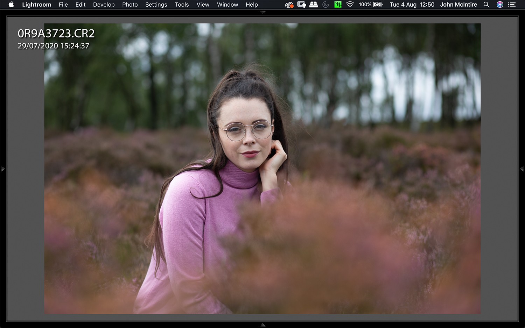This screenshot has height=328, width=525.
Task: Open Notification Center
Action: tap(512, 5)
